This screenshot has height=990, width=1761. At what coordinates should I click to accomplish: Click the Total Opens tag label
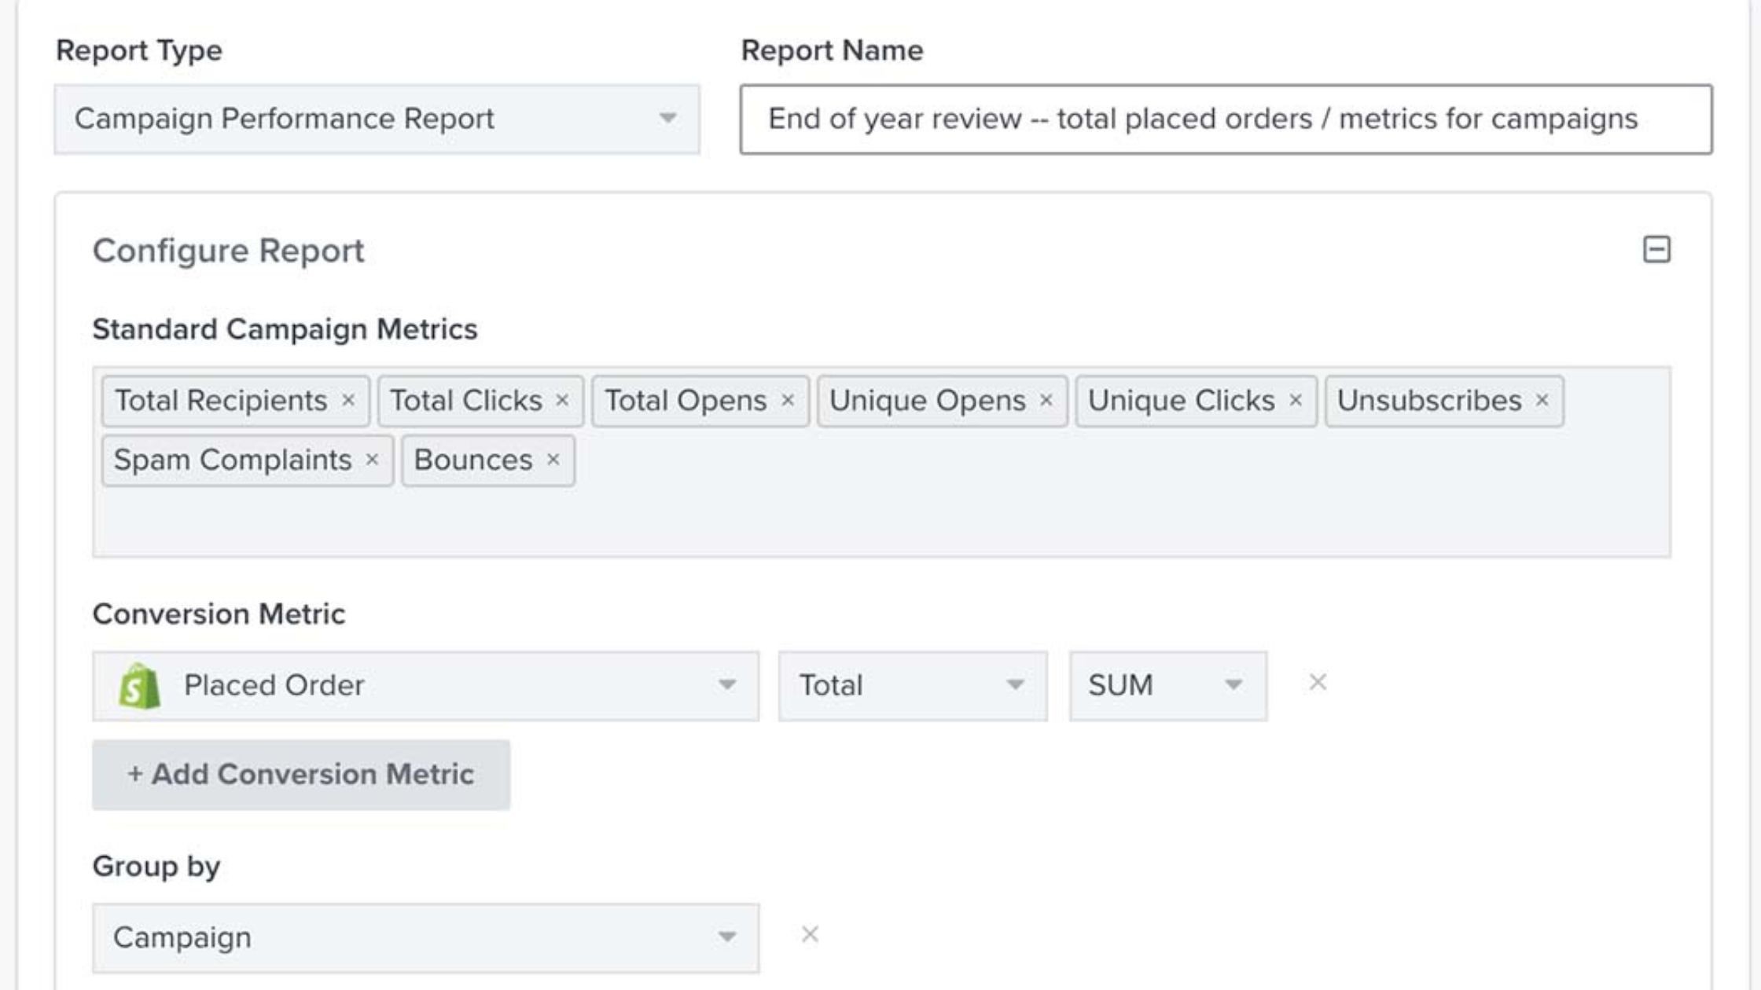coord(686,401)
